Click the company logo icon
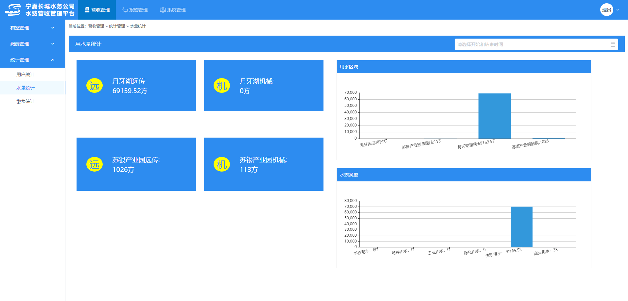628x301 pixels. point(13,10)
